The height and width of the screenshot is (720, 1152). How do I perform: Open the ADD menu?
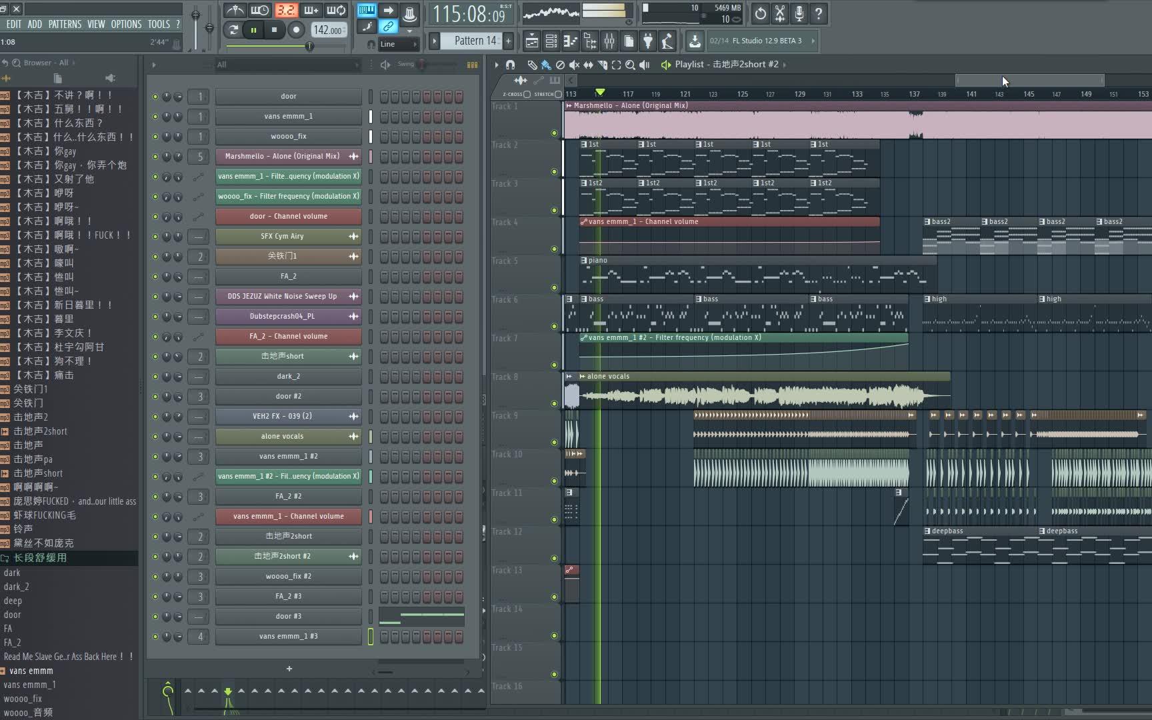click(x=35, y=24)
